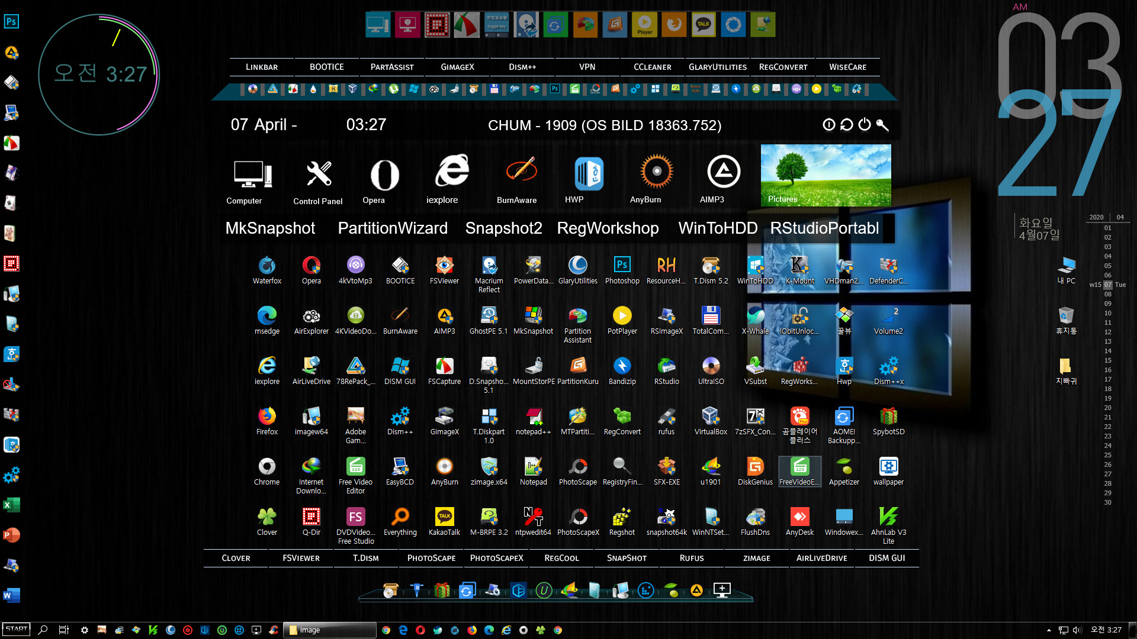Viewport: 1137px width, 639px height.
Task: Open the WinToHDD text link
Action: click(718, 228)
